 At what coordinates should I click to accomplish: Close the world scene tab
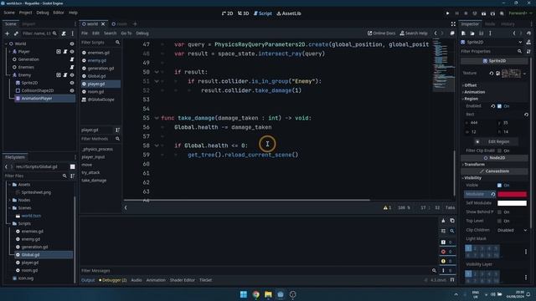pos(103,24)
